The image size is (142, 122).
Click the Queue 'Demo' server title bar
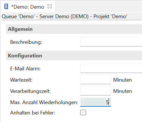click(x=72, y=16)
